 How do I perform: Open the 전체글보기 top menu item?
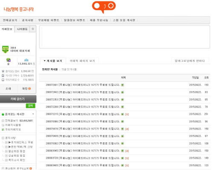click(x=10, y=20)
